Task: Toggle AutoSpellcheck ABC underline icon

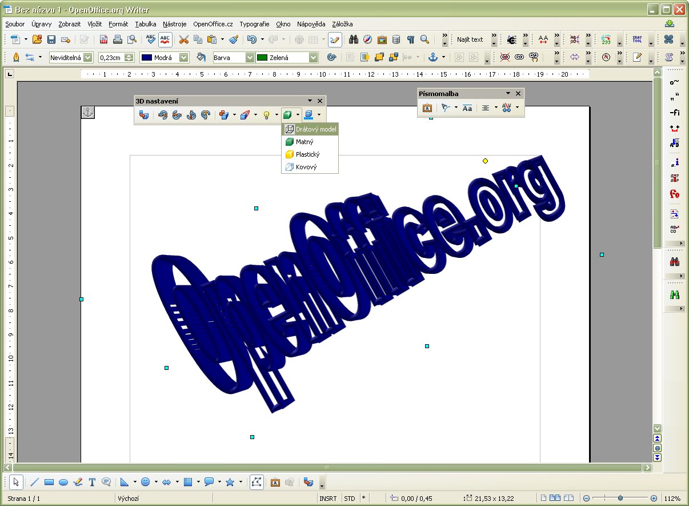Action: (x=165, y=39)
